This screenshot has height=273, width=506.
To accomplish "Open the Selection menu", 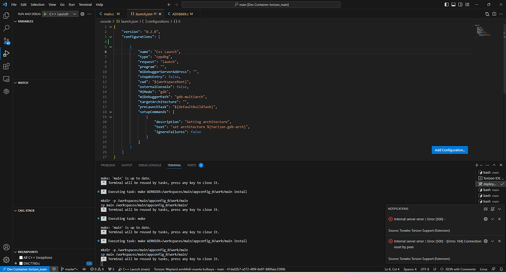I will (38, 4).
